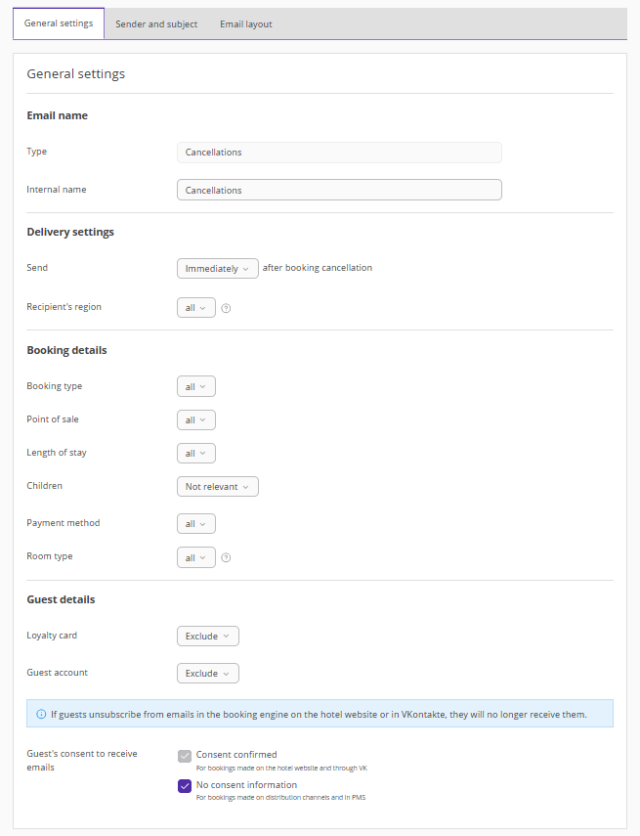The height and width of the screenshot is (836, 640).
Task: Click info icon in unsubscribe notice banner
Action: 41,714
